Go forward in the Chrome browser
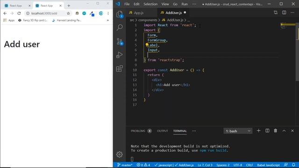This screenshot has width=299, height=168. [x=12, y=14]
